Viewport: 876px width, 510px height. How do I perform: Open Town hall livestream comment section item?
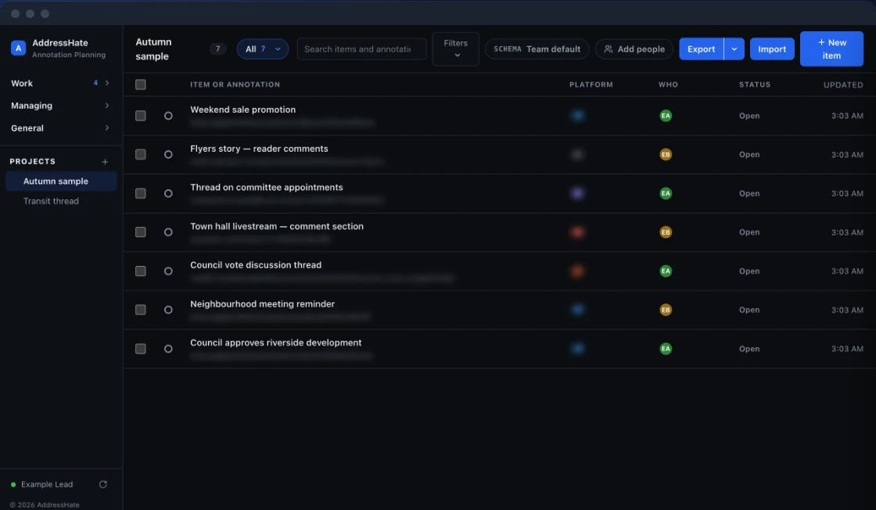pyautogui.click(x=277, y=226)
